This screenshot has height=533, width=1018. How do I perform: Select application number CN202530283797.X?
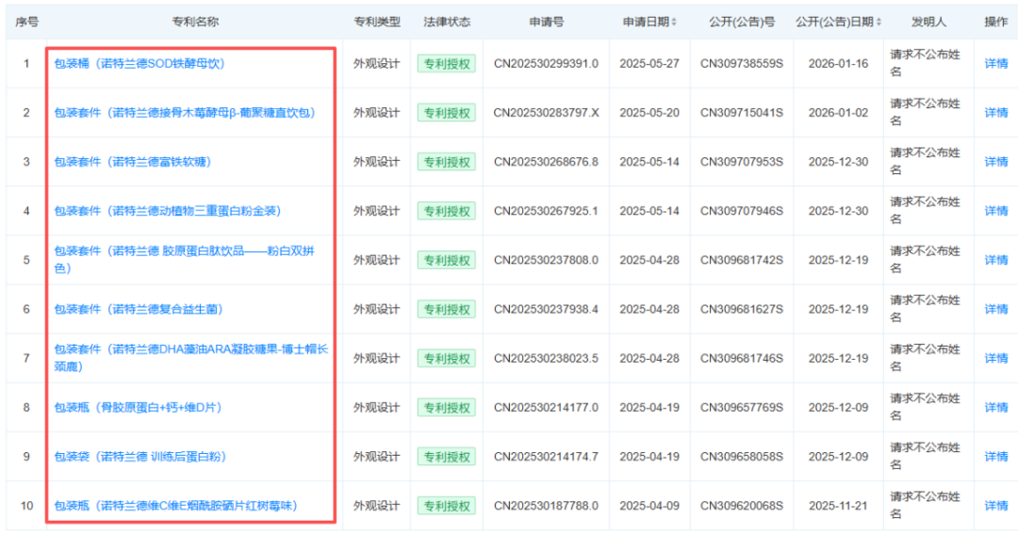[x=546, y=113]
